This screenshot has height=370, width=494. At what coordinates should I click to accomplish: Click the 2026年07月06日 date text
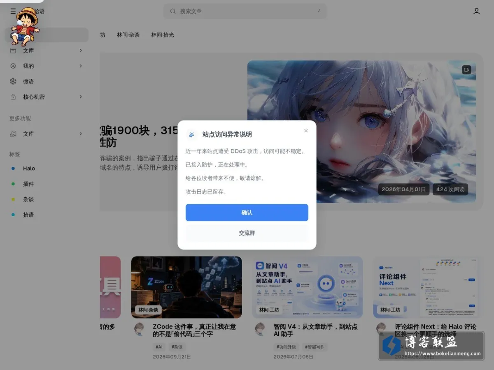[294, 357]
